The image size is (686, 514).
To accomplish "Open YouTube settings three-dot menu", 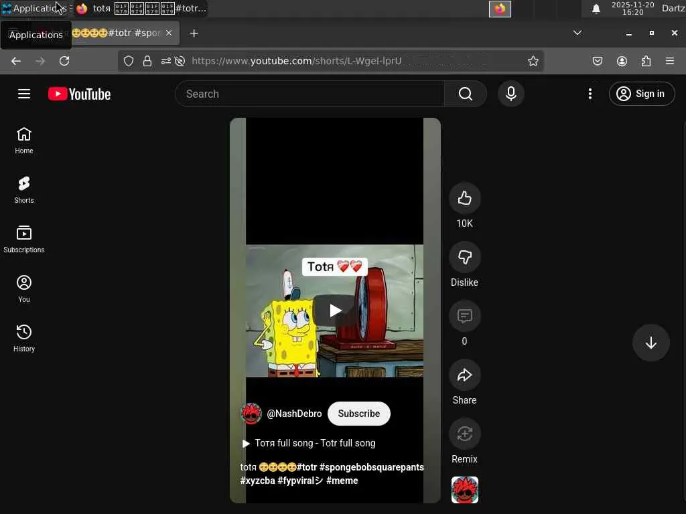I will coord(590,94).
